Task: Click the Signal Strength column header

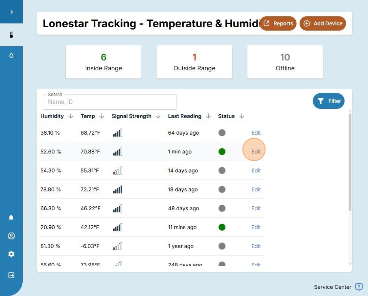Action: pos(131,116)
